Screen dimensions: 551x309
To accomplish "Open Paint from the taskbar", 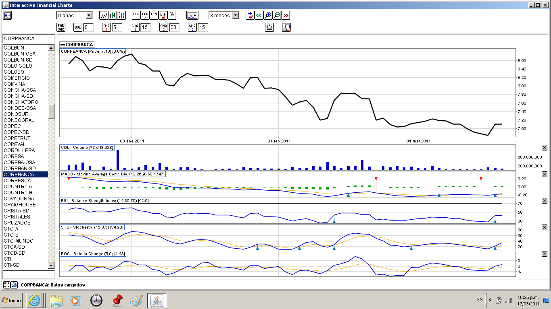I will coord(137,300).
